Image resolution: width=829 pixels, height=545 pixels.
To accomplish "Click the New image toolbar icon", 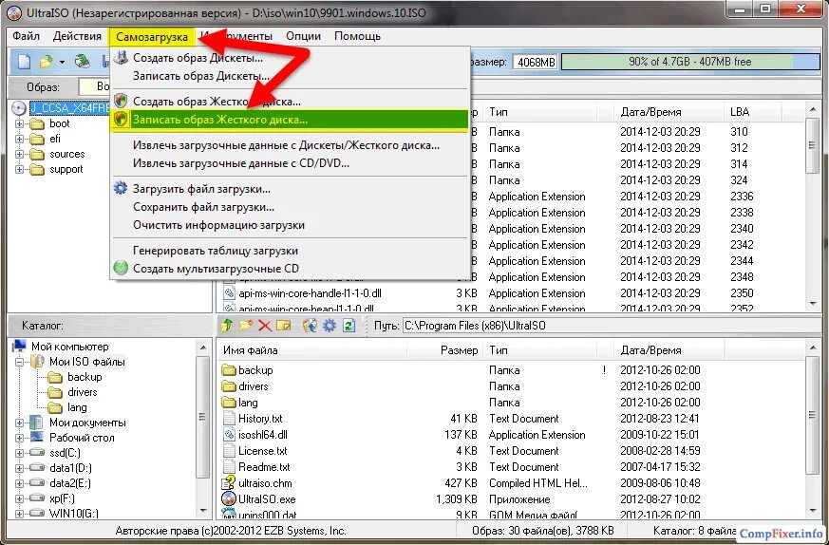I will pyautogui.click(x=25, y=62).
